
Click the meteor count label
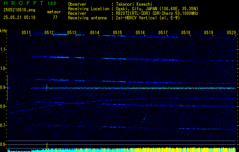tap(54, 12)
